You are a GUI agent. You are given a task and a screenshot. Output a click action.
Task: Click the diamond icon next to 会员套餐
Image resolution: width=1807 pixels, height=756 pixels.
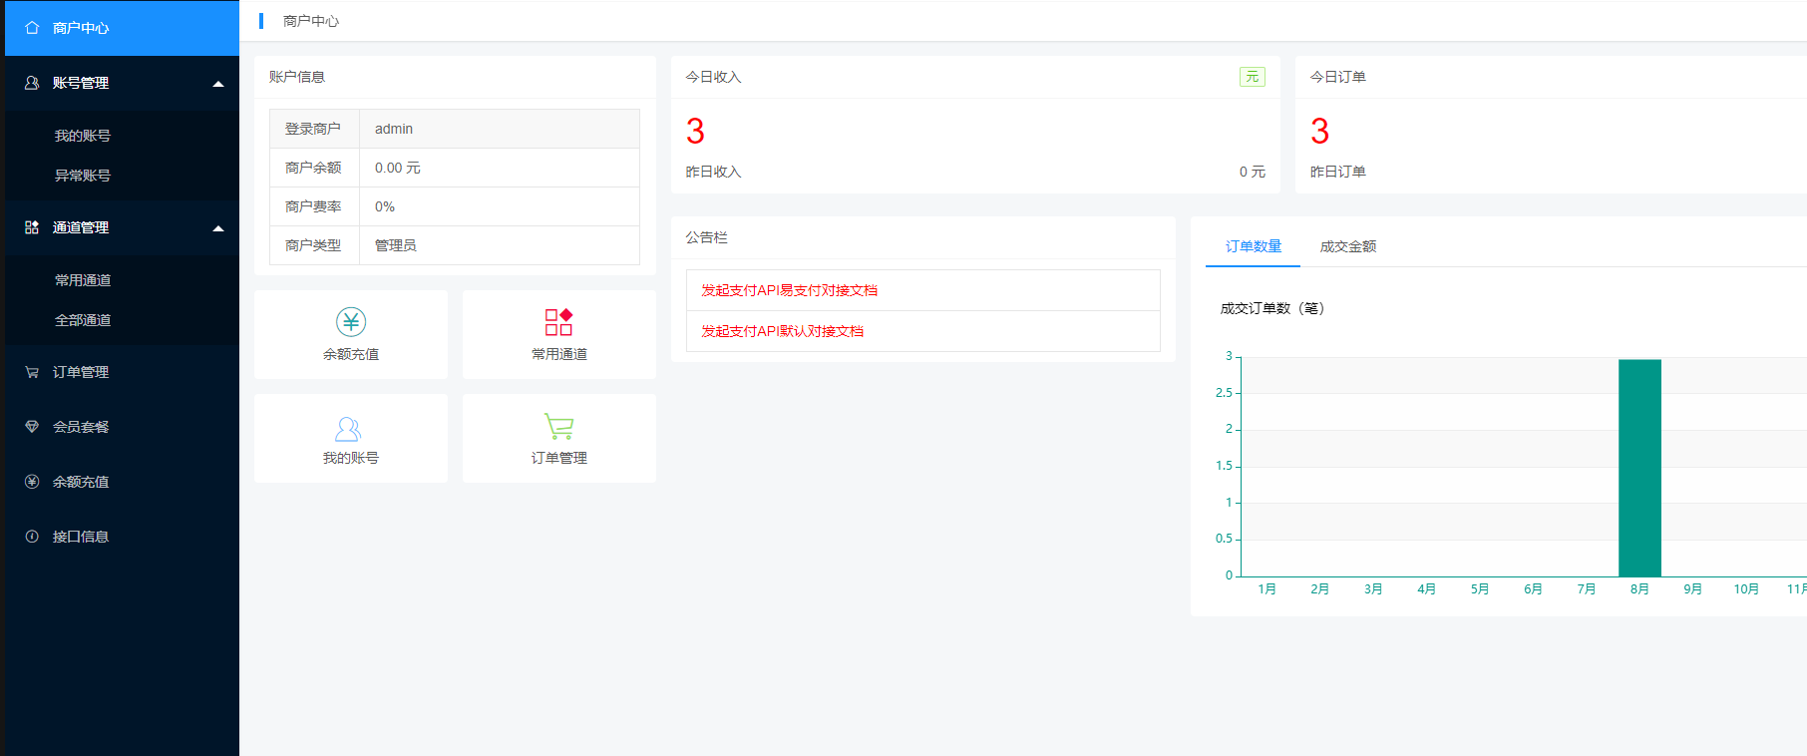click(32, 427)
